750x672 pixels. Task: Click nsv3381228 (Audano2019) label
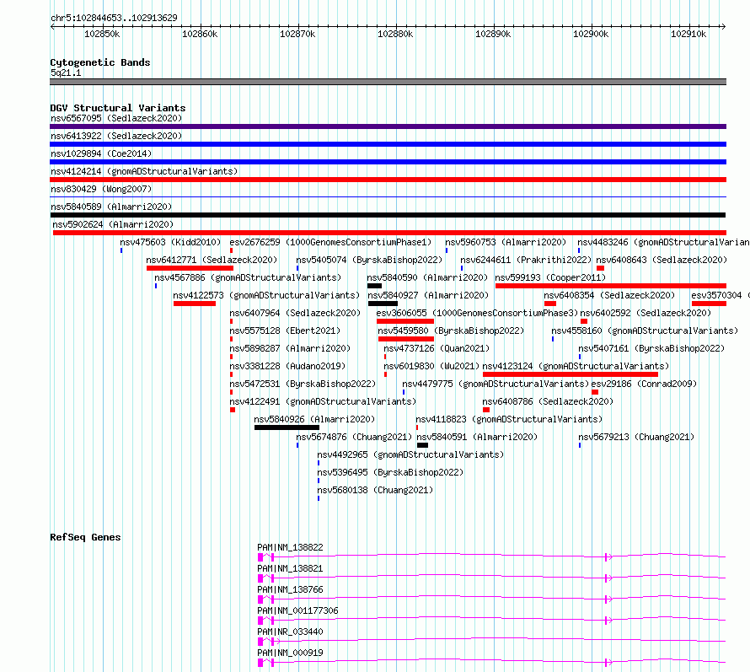287,366
